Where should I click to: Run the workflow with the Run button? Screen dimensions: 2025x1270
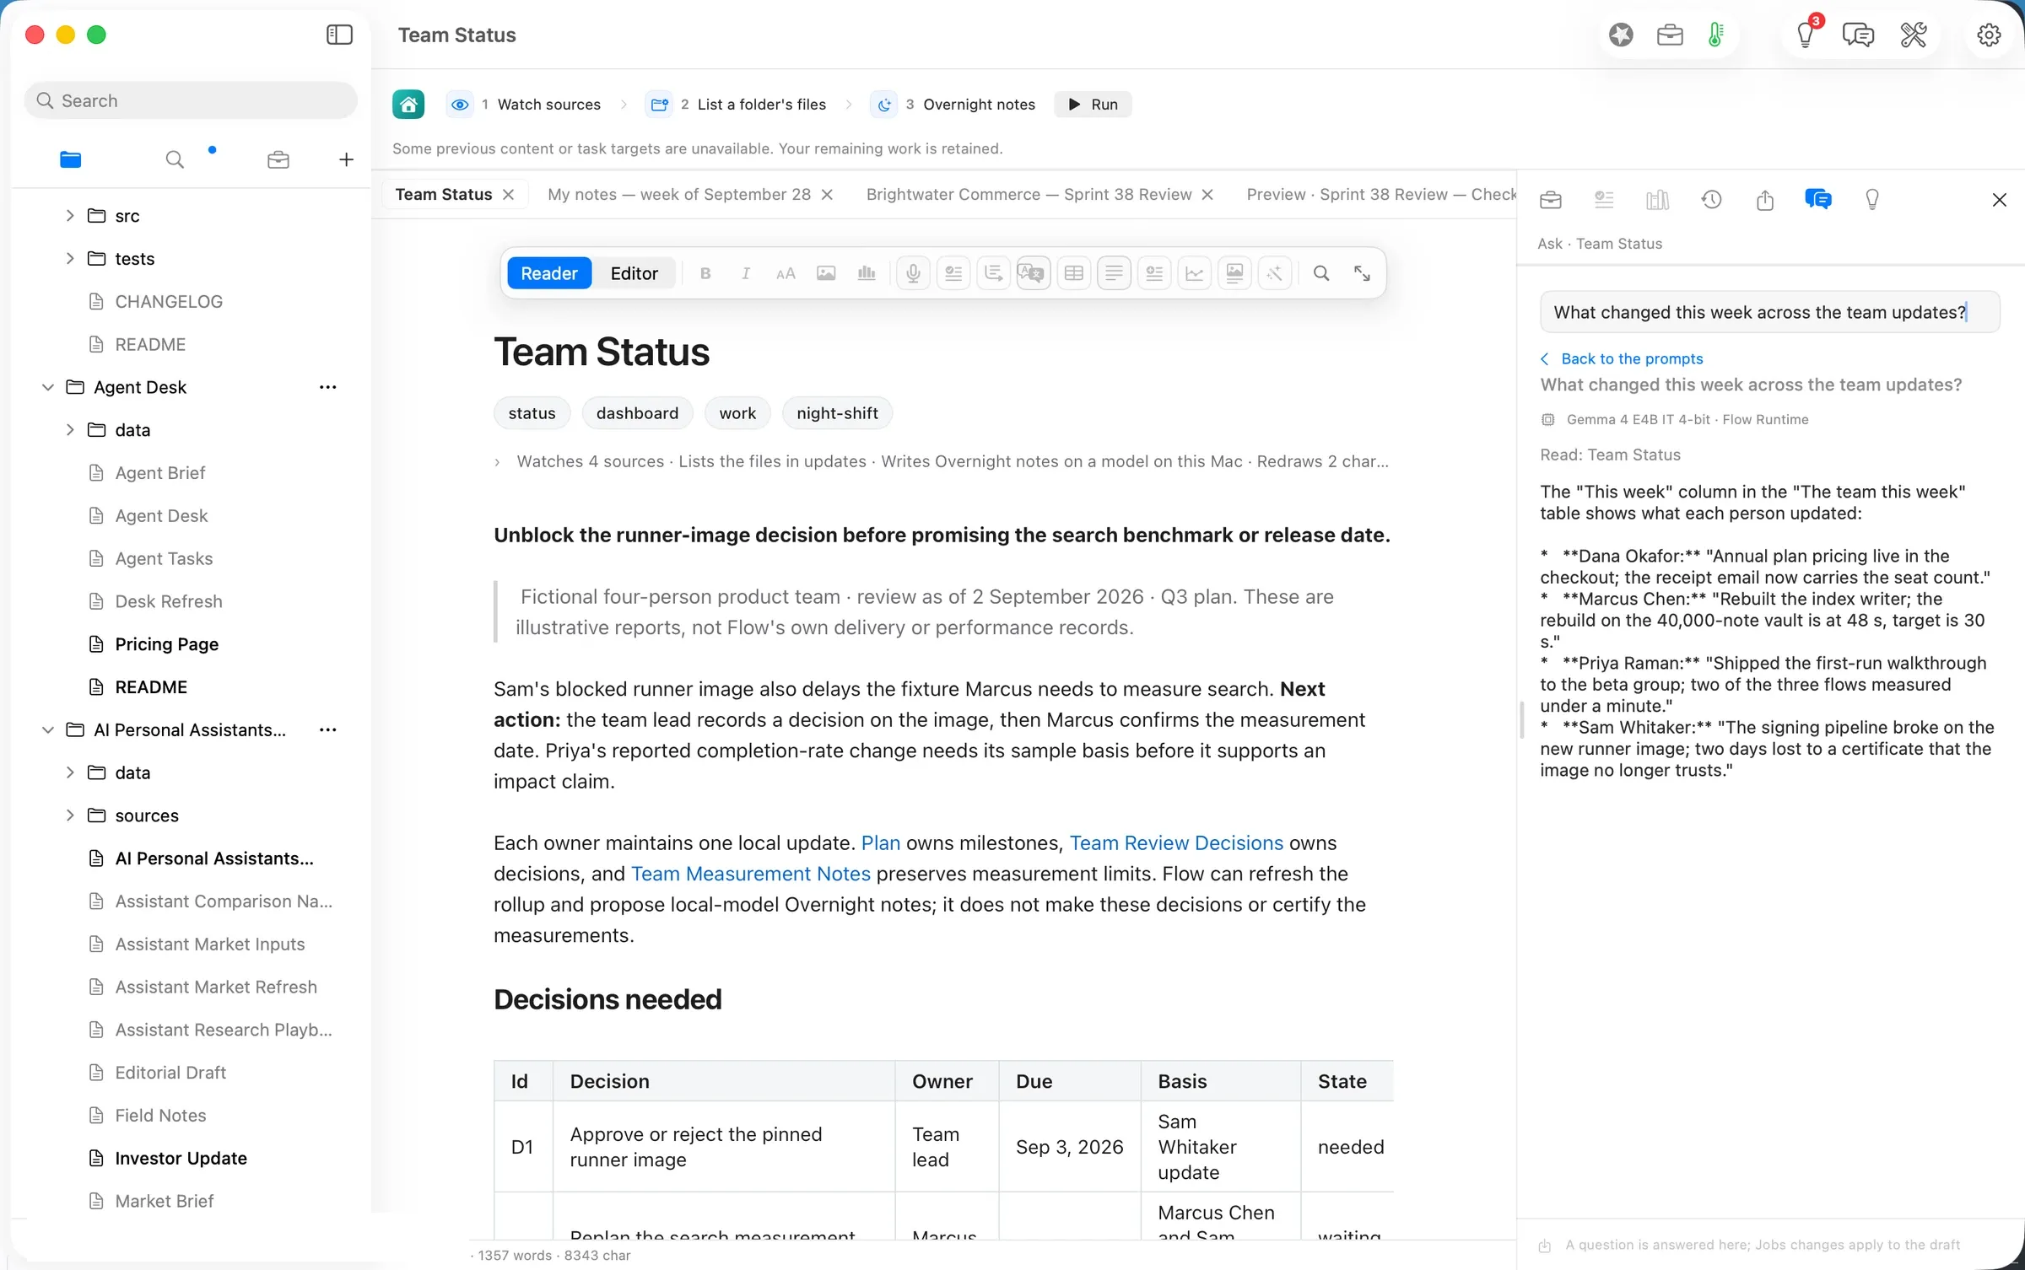(x=1093, y=105)
